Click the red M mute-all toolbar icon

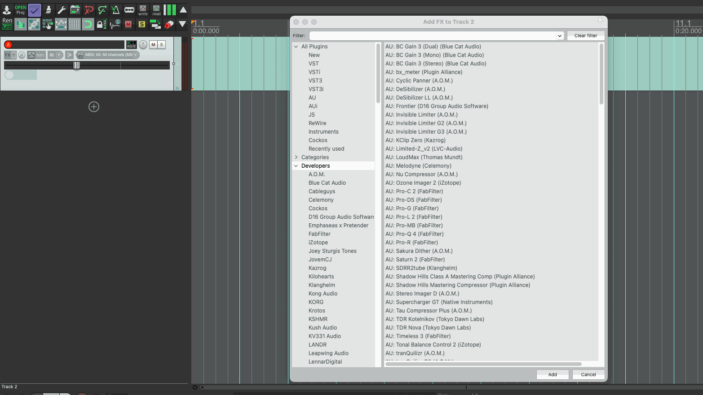pyautogui.click(x=128, y=24)
